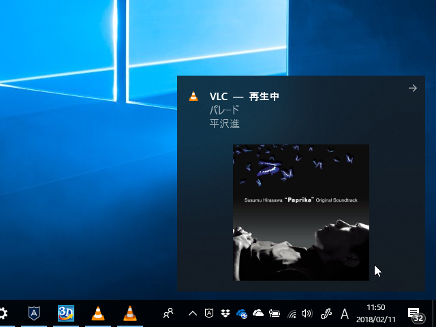Screen dimensions: 436x327
Task: Open Settings gear in taskbar
Action: [x=3, y=313]
